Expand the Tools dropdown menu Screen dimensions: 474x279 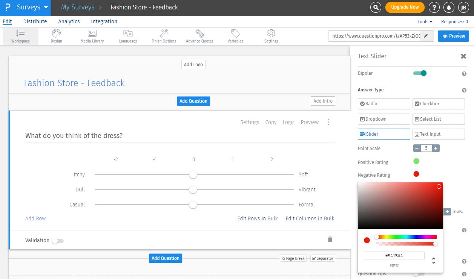425,22
